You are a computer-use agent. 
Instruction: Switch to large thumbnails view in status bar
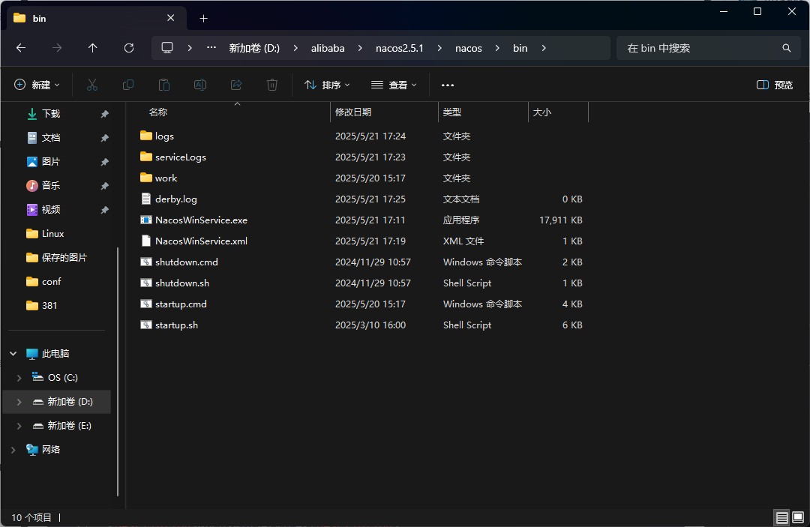click(798, 517)
